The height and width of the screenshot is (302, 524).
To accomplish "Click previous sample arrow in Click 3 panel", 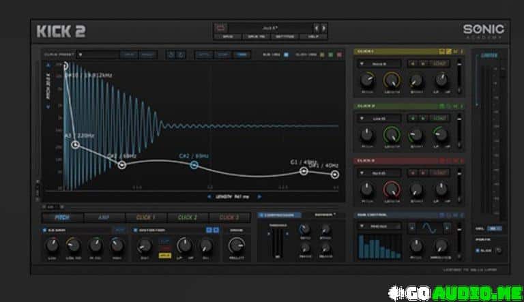I will [413, 173].
